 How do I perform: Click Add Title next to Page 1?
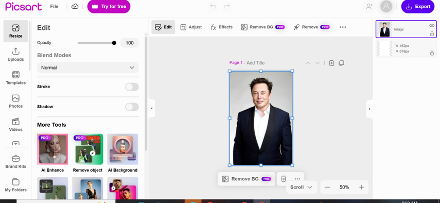(255, 63)
